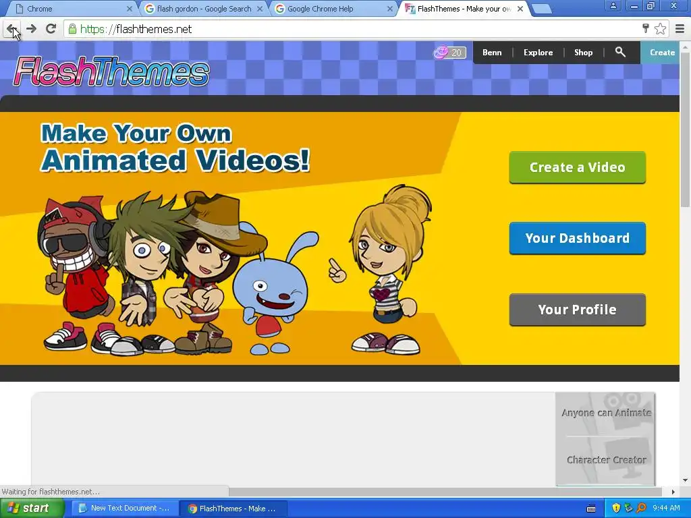691x518 pixels.
Task: Open Your Dashboard button
Action: (578, 238)
